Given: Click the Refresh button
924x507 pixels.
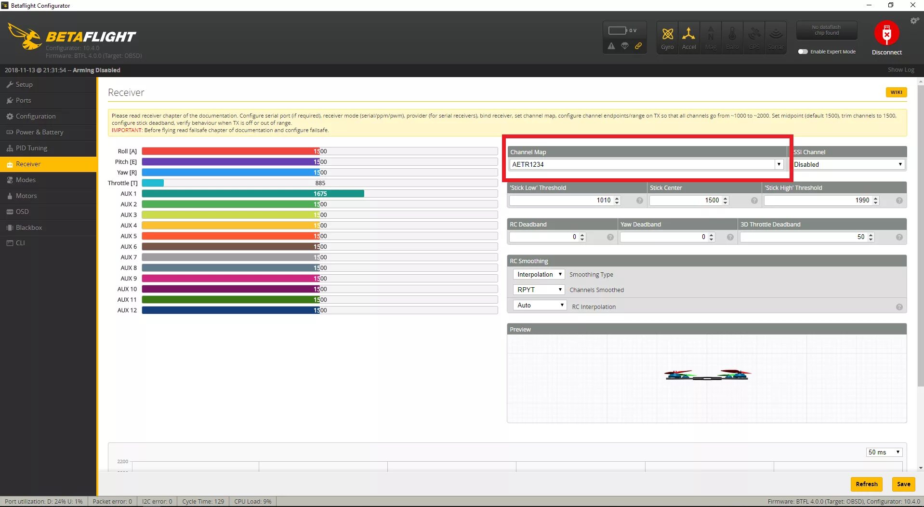Looking at the screenshot, I should 867,484.
